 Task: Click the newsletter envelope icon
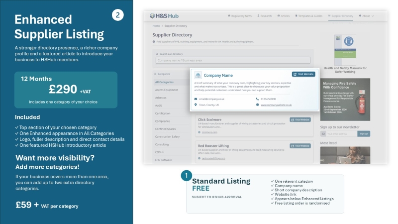(323, 134)
